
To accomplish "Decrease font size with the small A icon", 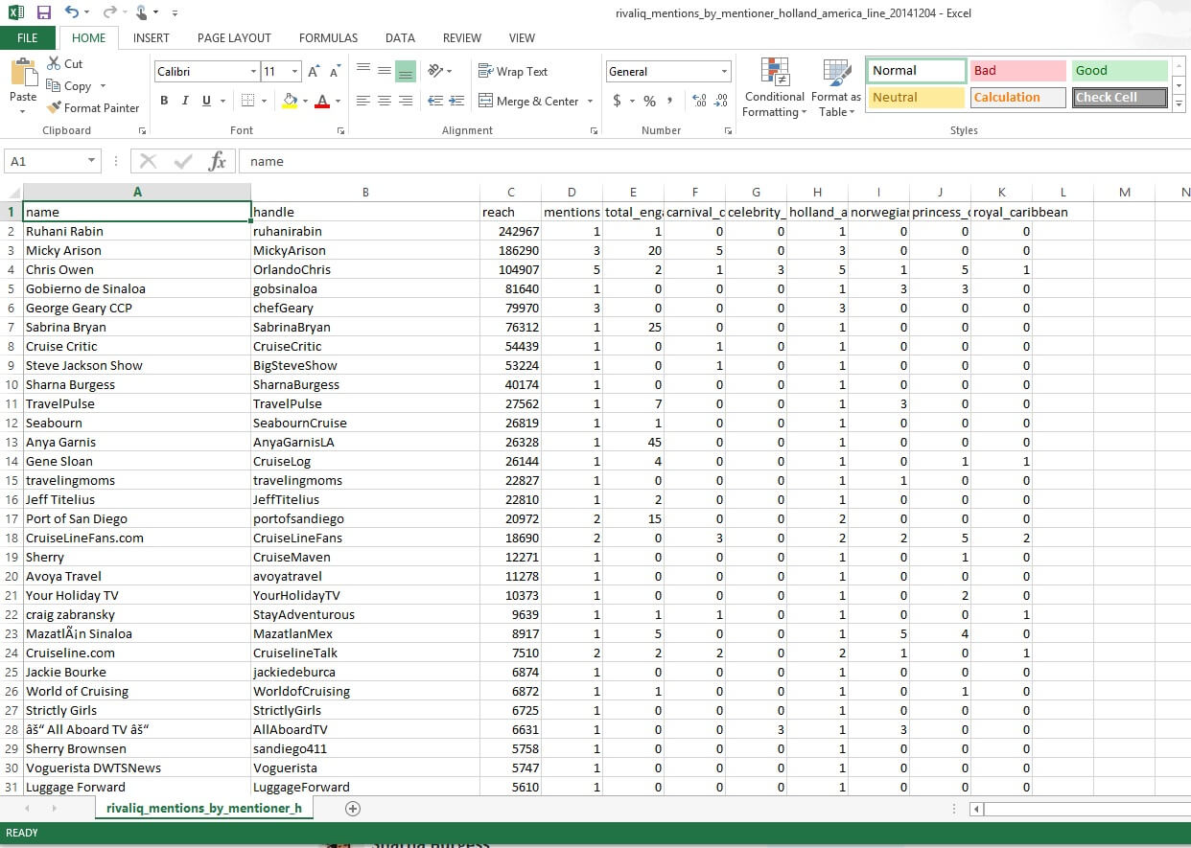I will pos(334,72).
